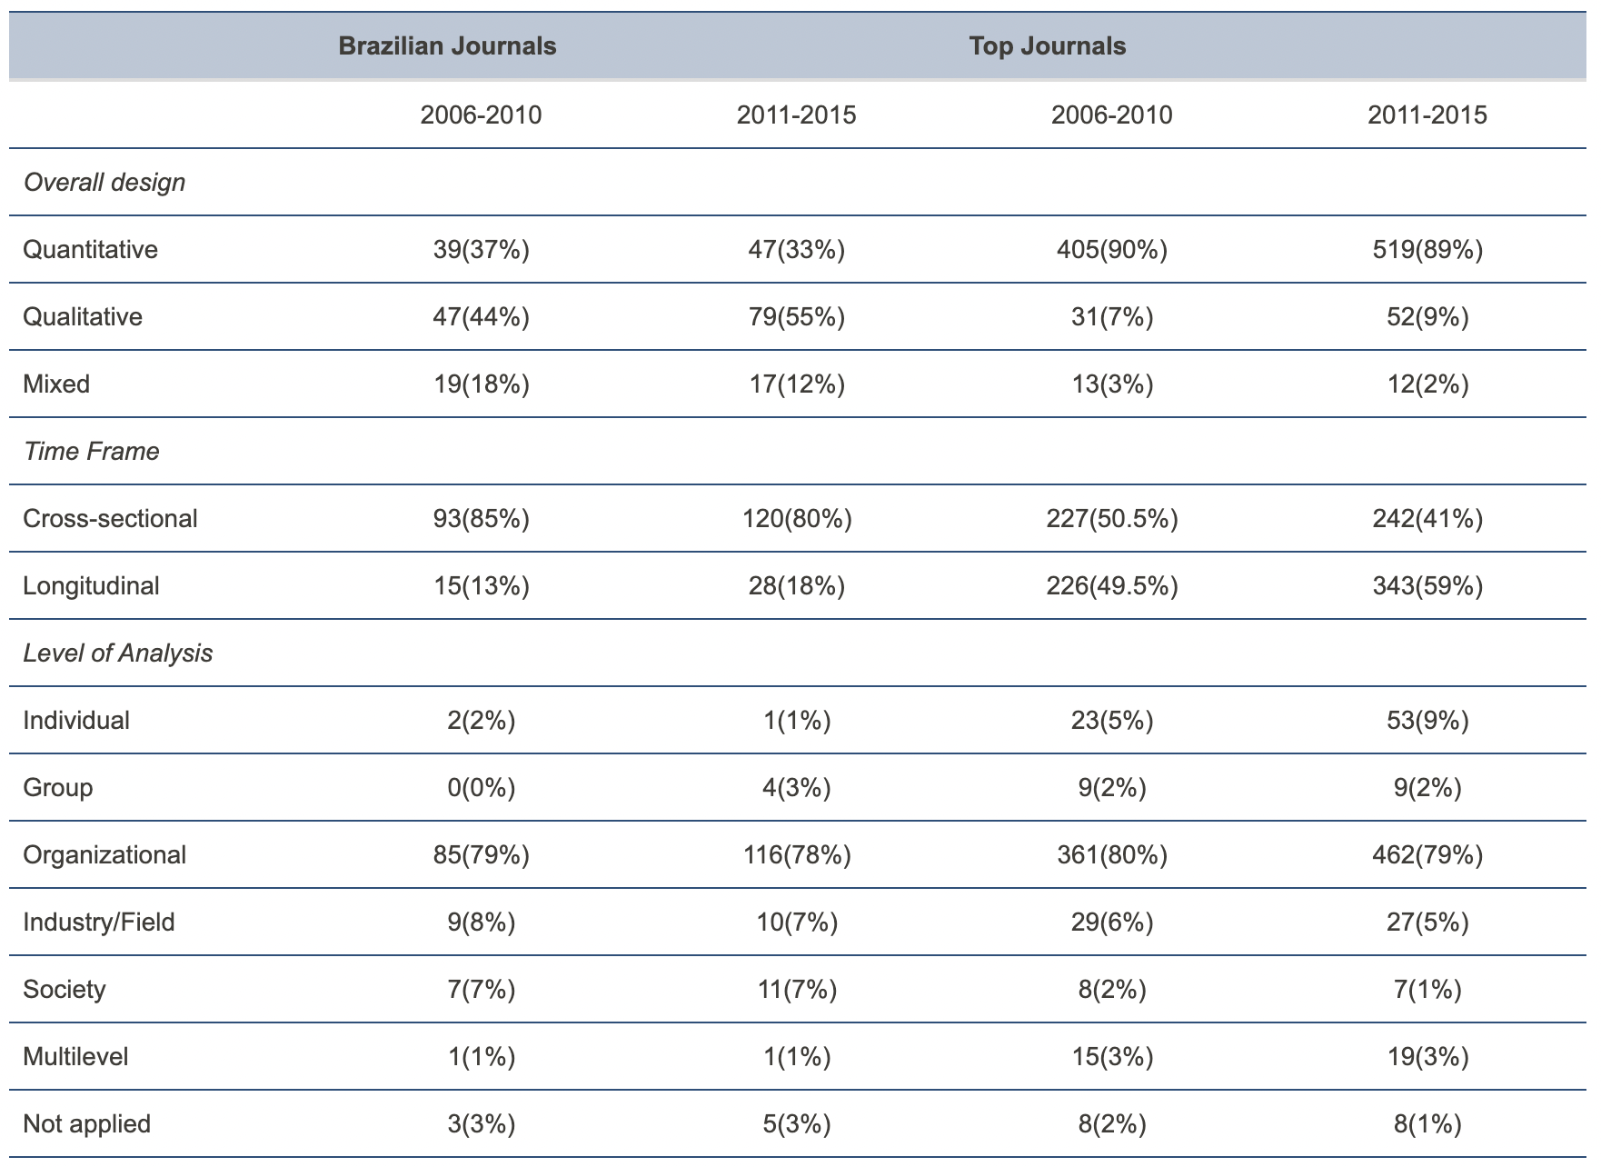Click the Cross-sectional row label
The height and width of the screenshot is (1167, 1601).
pyautogui.click(x=110, y=519)
